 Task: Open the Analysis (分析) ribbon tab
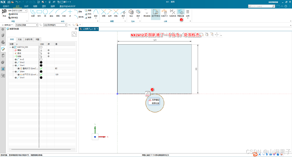(26, 6)
